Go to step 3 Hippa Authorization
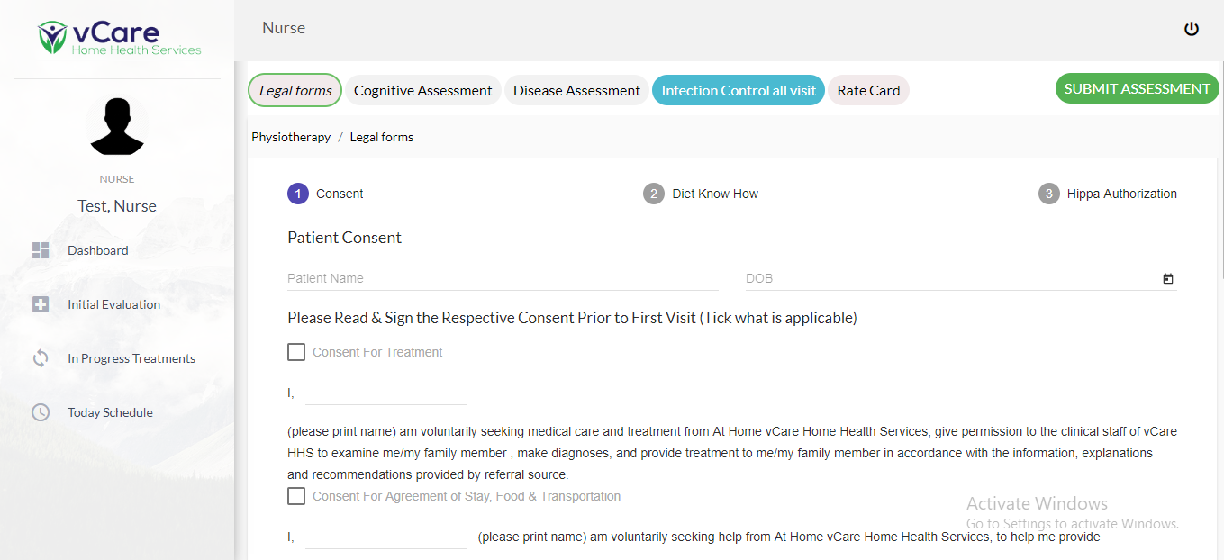This screenshot has width=1224, height=560. coord(1108,194)
